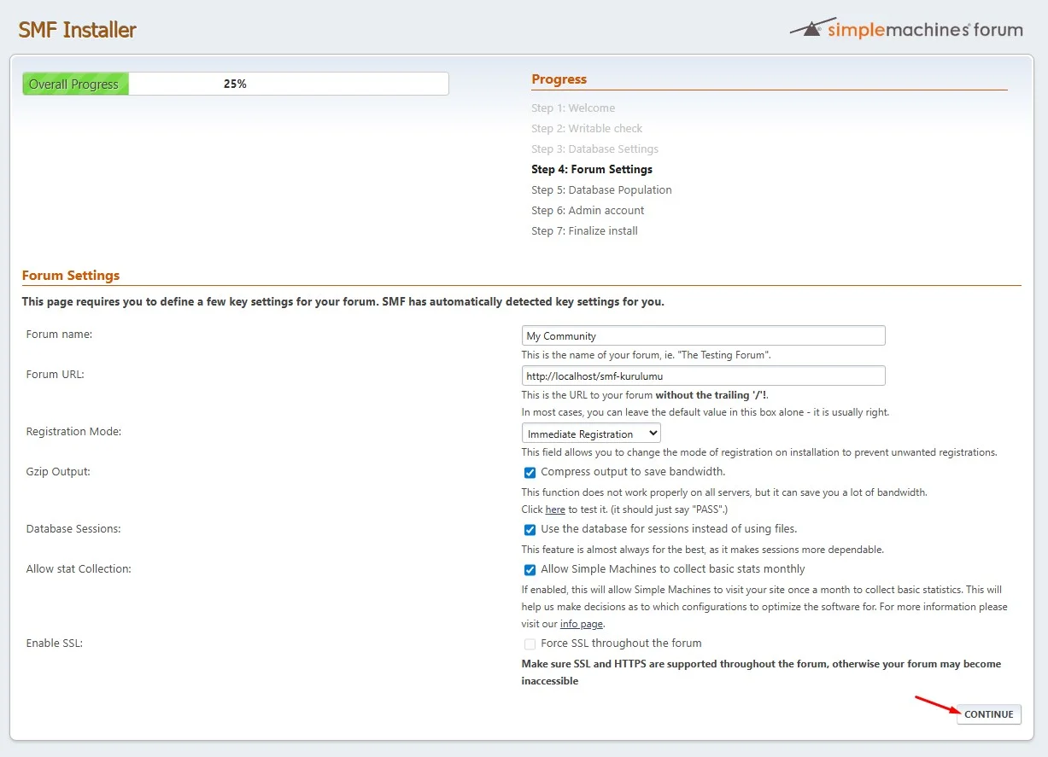1048x757 pixels.
Task: Click the 'here' link to test Gzip
Action: (x=555, y=510)
